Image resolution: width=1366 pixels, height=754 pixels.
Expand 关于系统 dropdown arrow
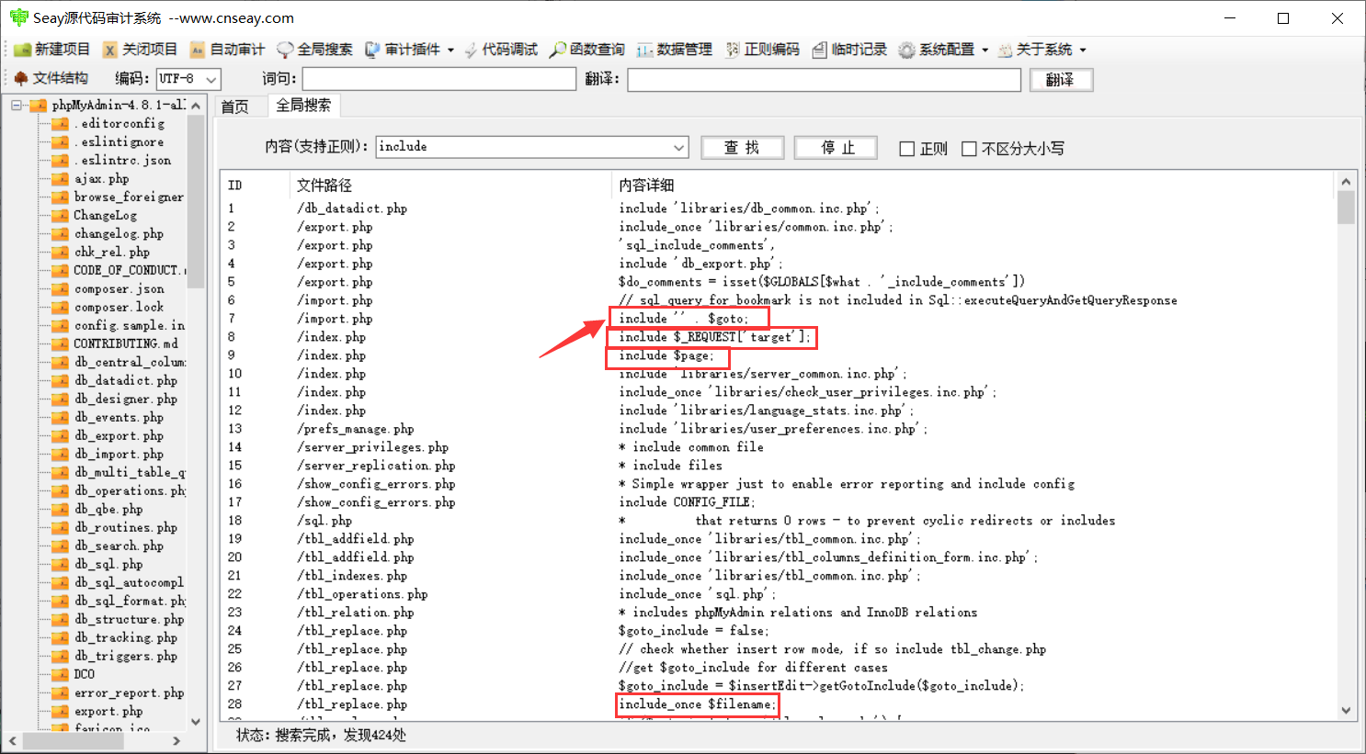click(x=1083, y=51)
